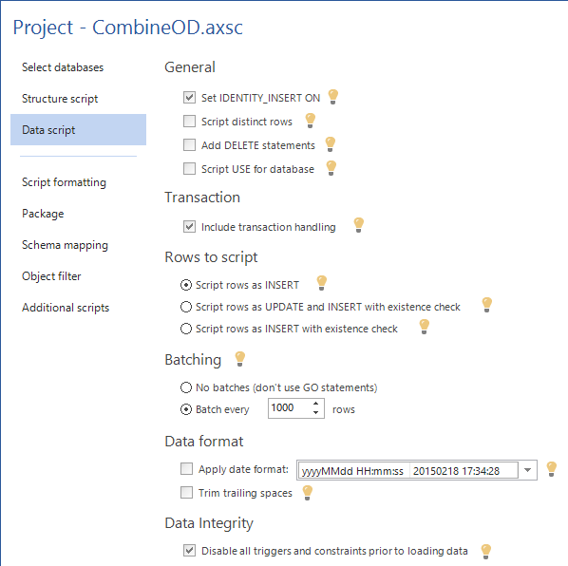Click lightbulb hint beside Set IDENTITY_INSERT ON
568x566 pixels.
[332, 97]
